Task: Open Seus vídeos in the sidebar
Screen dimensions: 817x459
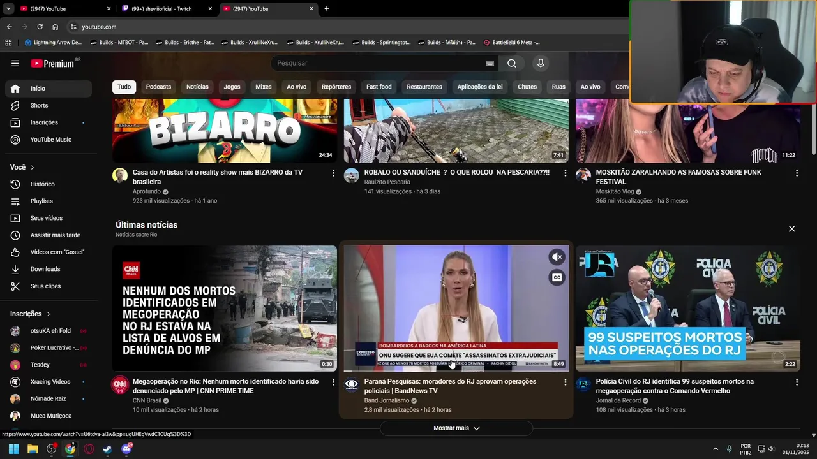Action: [x=49, y=218]
